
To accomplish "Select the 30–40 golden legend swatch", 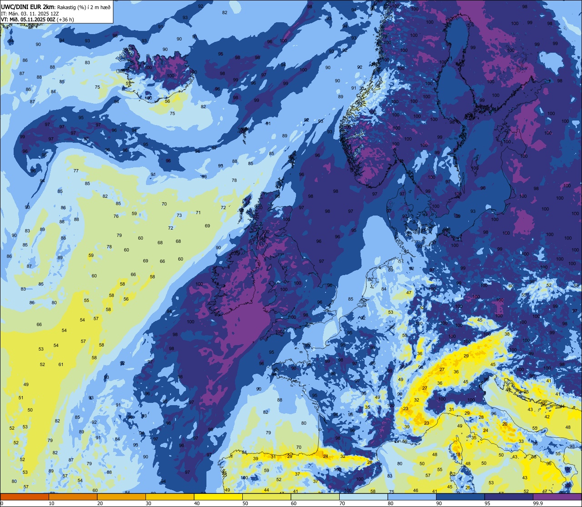I will pos(170,497).
